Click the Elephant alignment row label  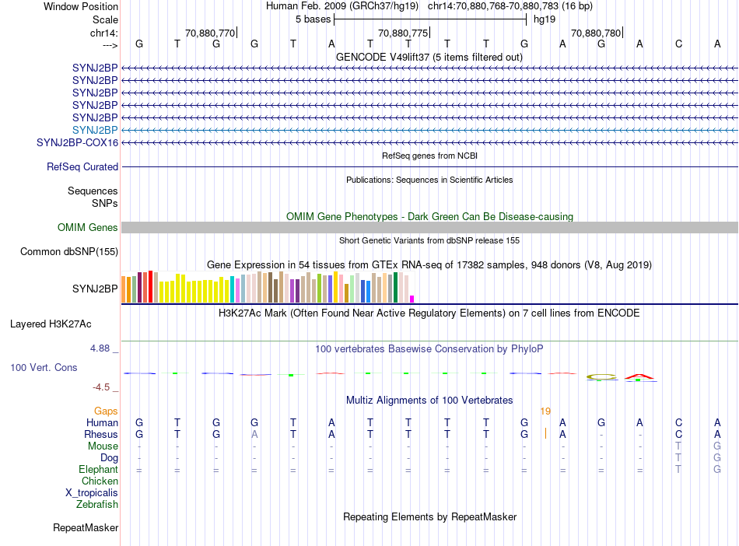pyautogui.click(x=98, y=469)
